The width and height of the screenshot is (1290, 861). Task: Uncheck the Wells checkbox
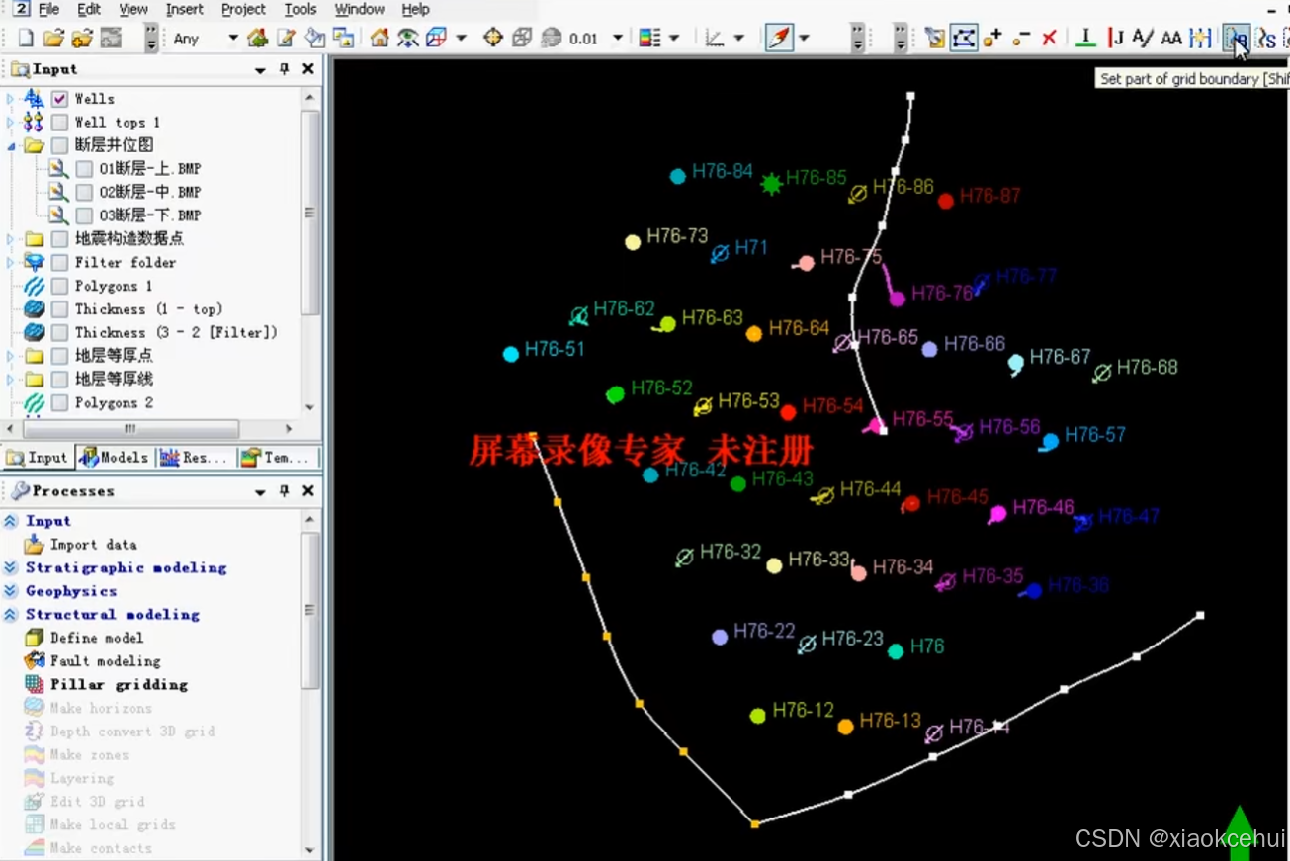[59, 99]
